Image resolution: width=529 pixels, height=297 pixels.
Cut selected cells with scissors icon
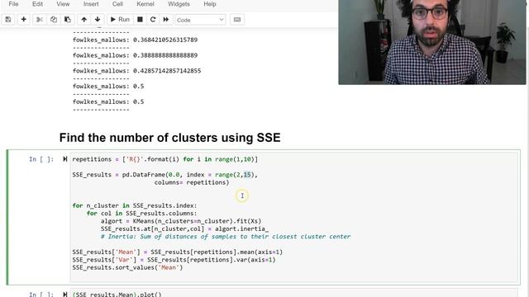click(x=40, y=20)
